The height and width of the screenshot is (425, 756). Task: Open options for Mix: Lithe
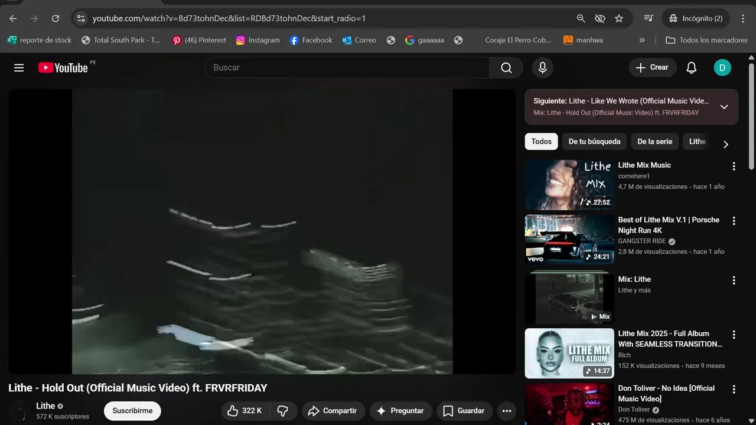734,280
